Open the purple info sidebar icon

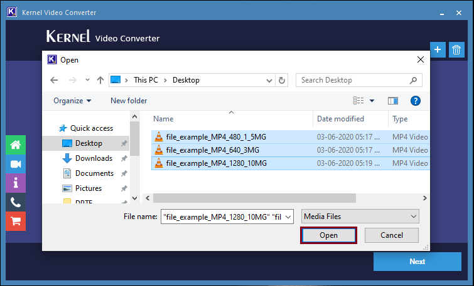tap(16, 183)
